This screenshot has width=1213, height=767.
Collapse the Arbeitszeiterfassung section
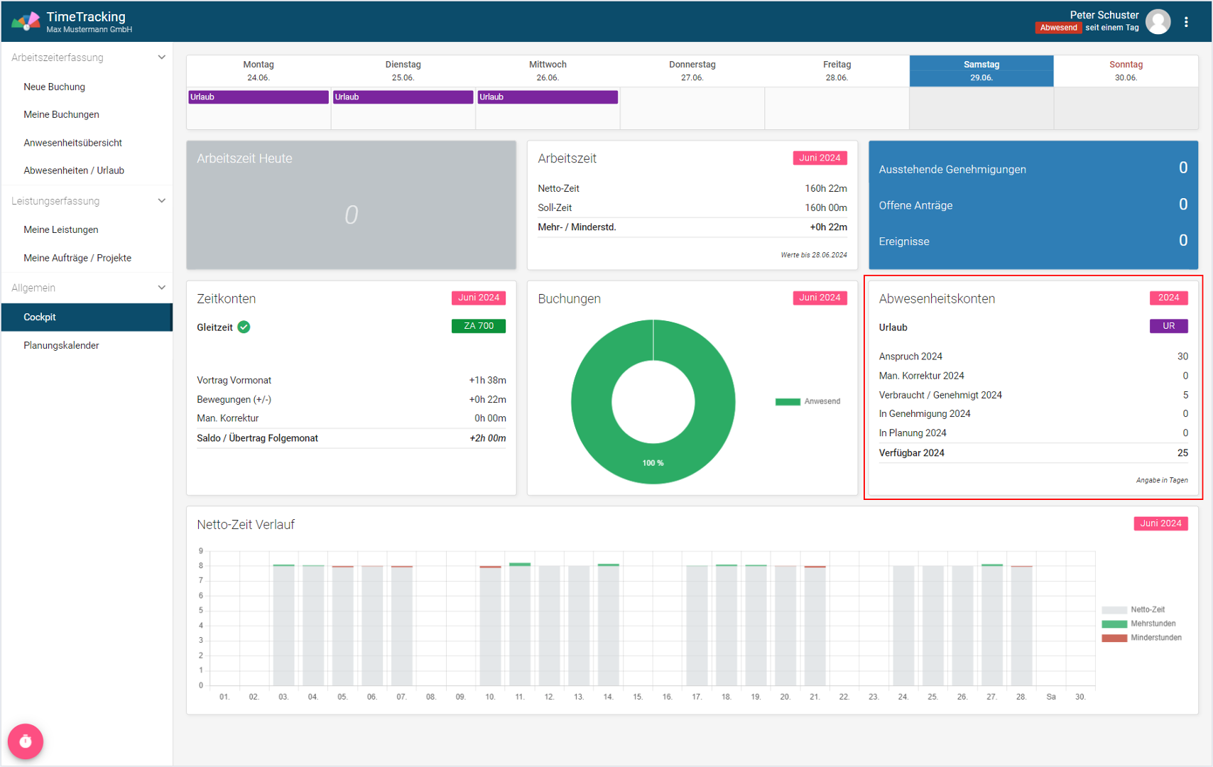click(161, 58)
